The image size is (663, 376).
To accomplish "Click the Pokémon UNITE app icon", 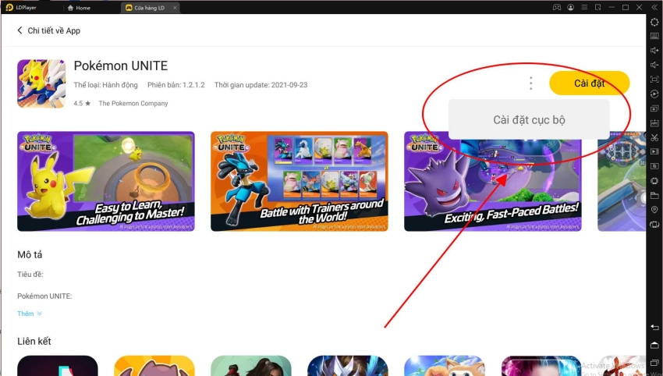I will coord(41,83).
